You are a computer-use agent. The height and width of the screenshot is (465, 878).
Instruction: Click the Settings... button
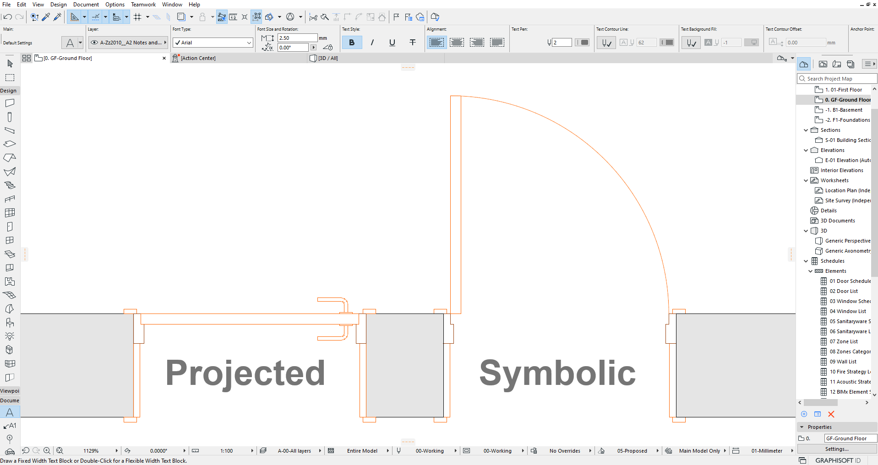[x=837, y=449]
